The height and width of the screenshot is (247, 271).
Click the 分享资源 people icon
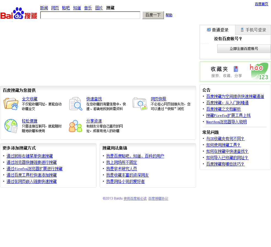click(75, 126)
